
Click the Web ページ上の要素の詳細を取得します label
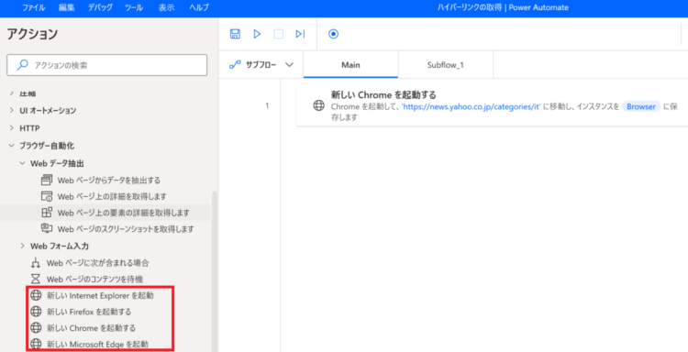point(123,213)
